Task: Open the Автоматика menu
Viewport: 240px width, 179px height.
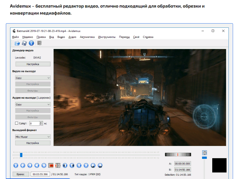Action: click(87, 37)
